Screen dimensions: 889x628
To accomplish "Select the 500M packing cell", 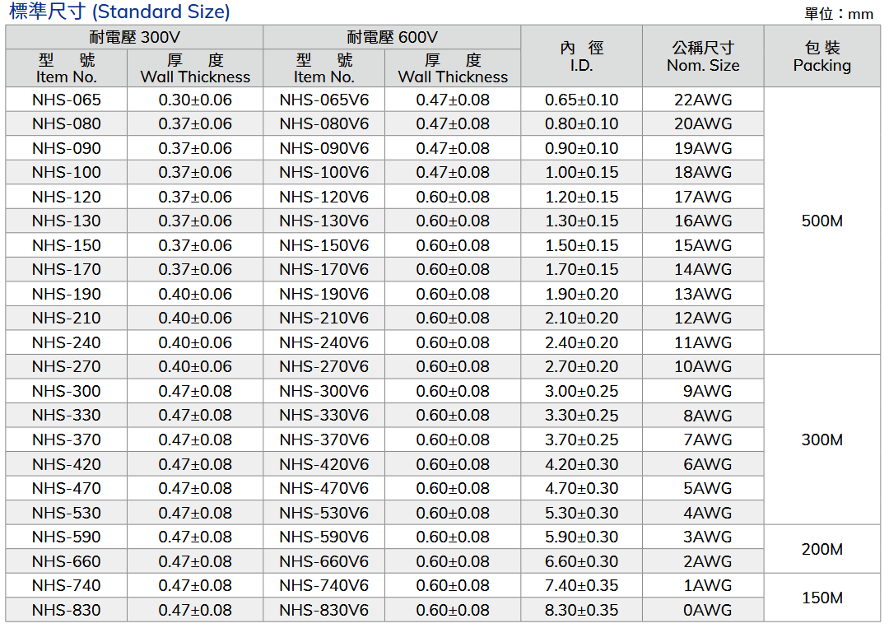I will (x=822, y=221).
